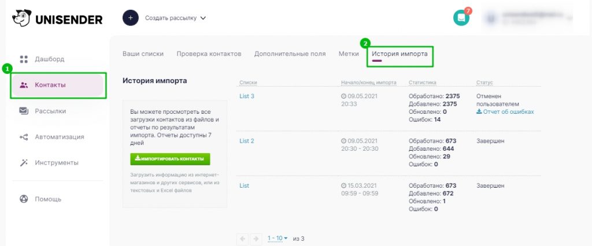This screenshot has height=246, width=592.
Task: Click the Инструменты magic wand icon
Action: coord(24,163)
